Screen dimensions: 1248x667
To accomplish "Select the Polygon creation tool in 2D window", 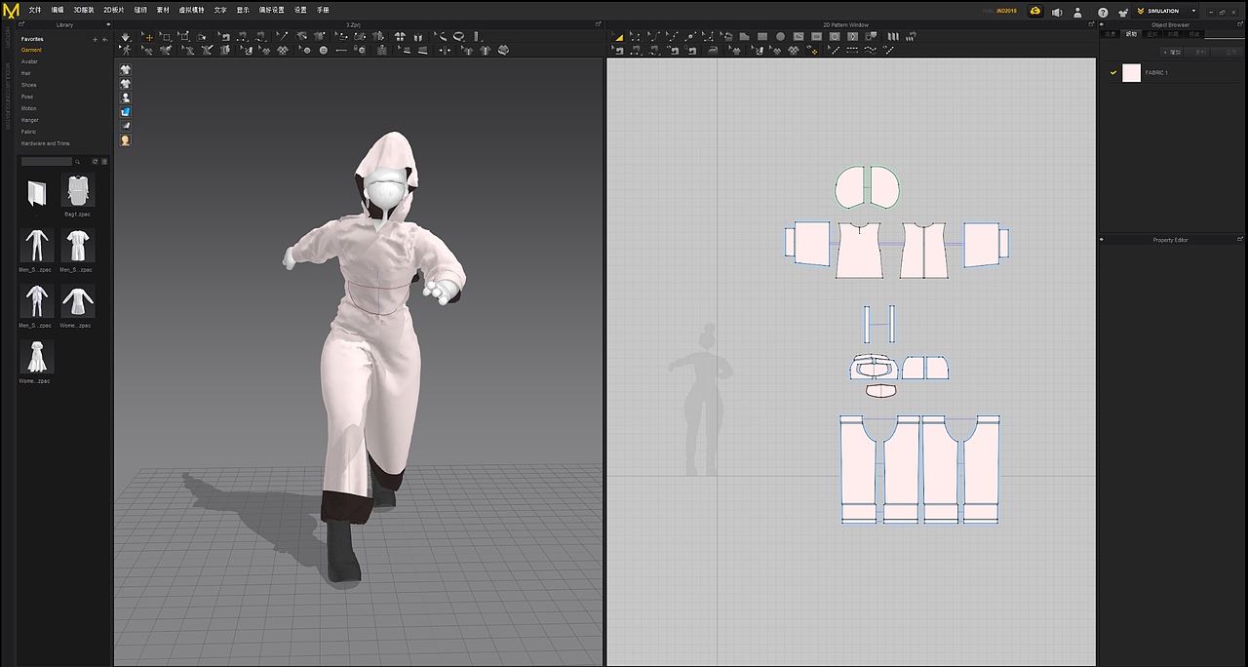I will pos(743,36).
